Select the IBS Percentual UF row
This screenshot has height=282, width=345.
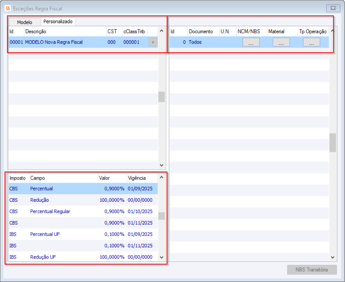(x=83, y=234)
